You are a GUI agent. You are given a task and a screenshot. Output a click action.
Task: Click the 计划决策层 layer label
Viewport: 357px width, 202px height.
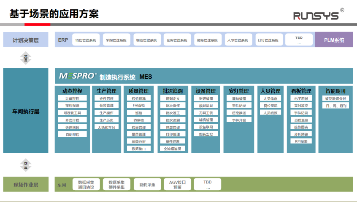point(26,40)
